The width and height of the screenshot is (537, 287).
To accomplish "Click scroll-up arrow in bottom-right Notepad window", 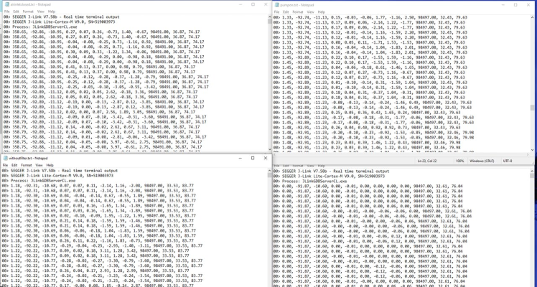I will point(532,171).
